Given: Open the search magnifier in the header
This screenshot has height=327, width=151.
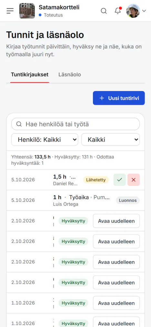Looking at the screenshot, I should 104,11.
